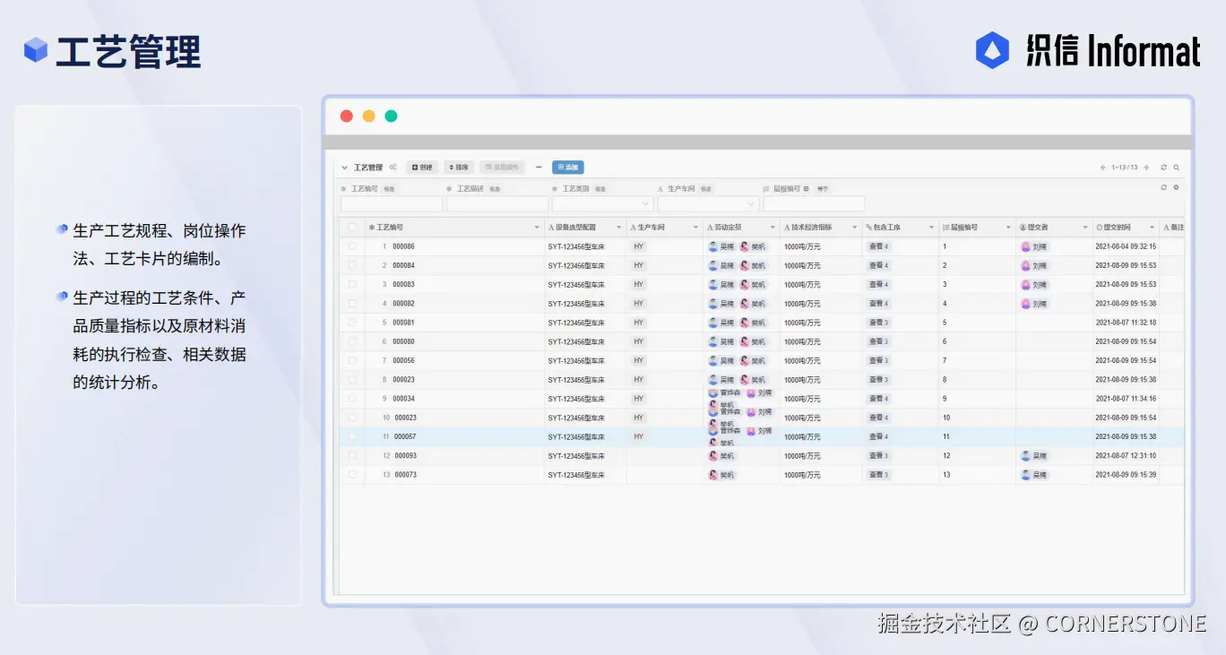Open 生产车间 column header dropdown arrow
The height and width of the screenshot is (655, 1226).
point(695,228)
